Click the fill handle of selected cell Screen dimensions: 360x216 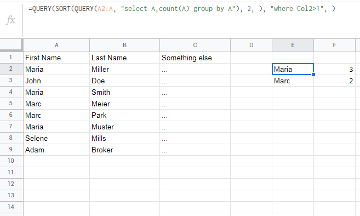(313, 75)
